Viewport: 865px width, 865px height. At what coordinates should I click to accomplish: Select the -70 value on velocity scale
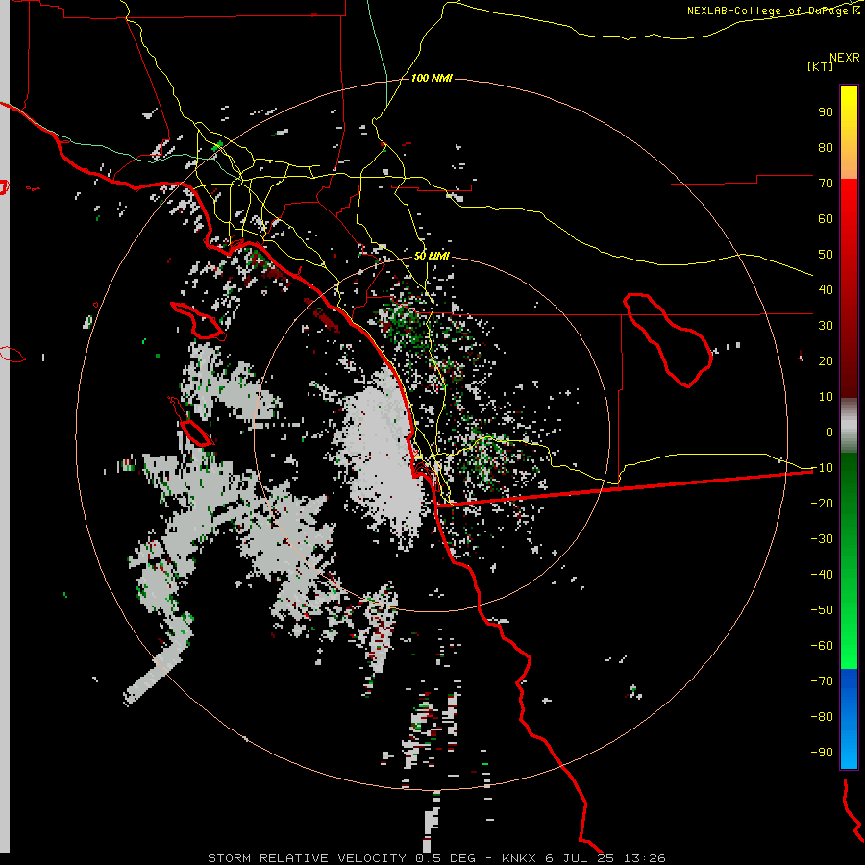click(822, 680)
